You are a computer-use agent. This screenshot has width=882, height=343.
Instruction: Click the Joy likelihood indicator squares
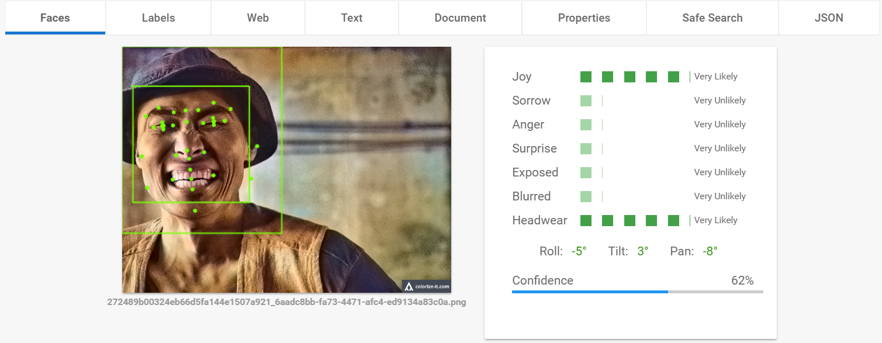click(629, 77)
